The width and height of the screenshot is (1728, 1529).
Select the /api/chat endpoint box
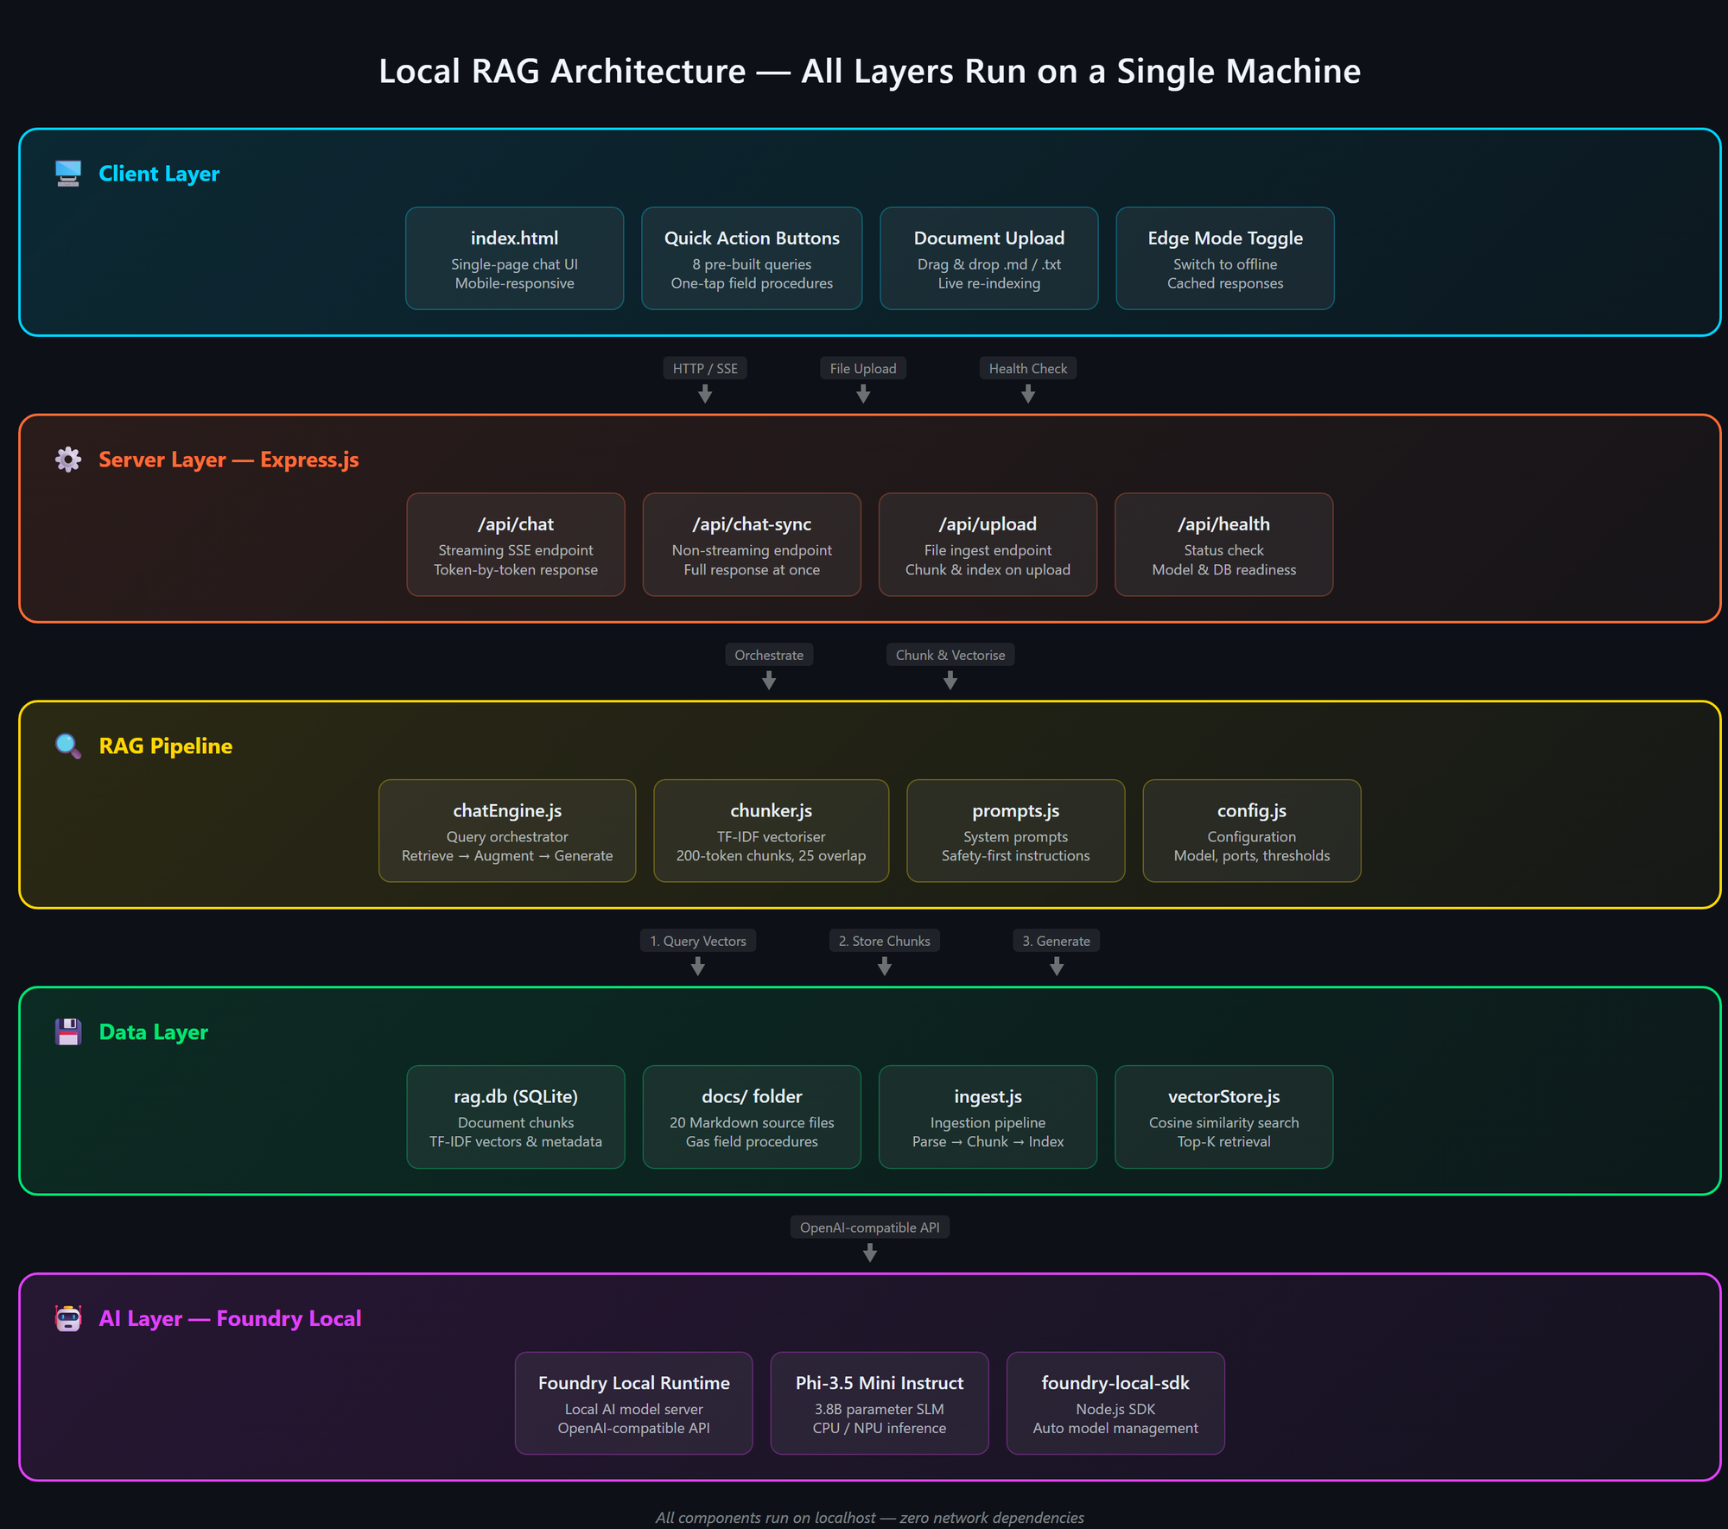pyautogui.click(x=516, y=544)
